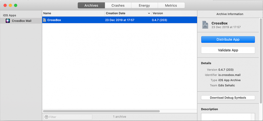Screen dimensions: 263x121
Task: Switch to the Archives tab
Action: [91, 6]
